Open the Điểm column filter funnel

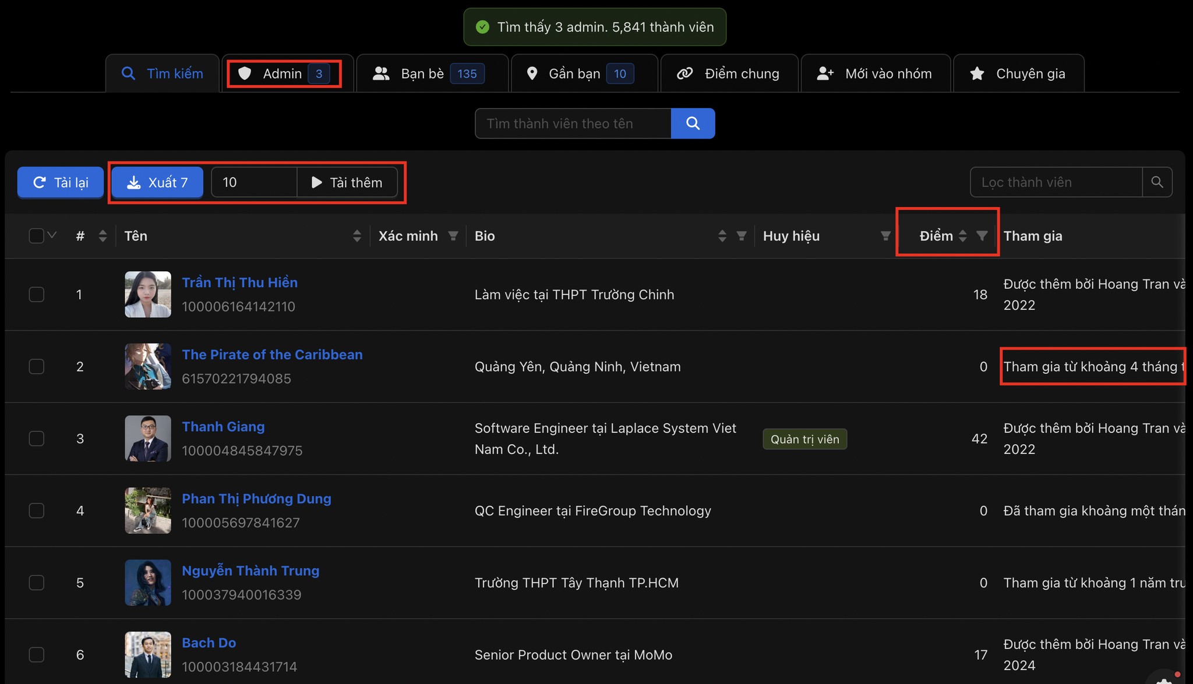[x=982, y=236]
